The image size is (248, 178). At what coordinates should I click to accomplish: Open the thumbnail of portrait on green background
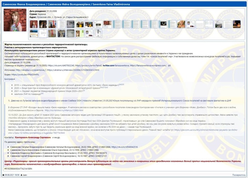[x=80, y=33]
